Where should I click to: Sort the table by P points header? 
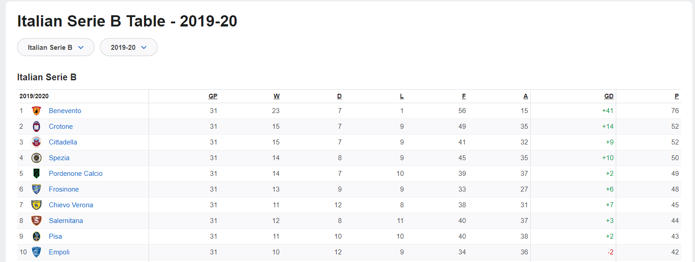point(677,96)
